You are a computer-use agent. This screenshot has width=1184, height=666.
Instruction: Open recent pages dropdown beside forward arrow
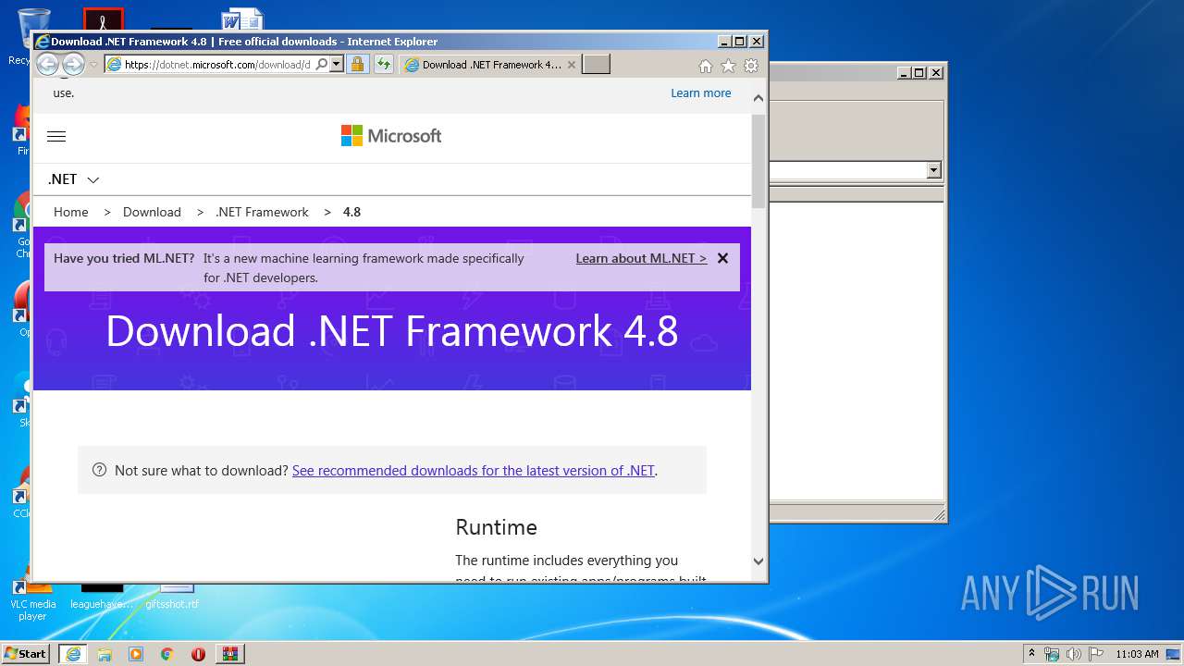(x=93, y=65)
